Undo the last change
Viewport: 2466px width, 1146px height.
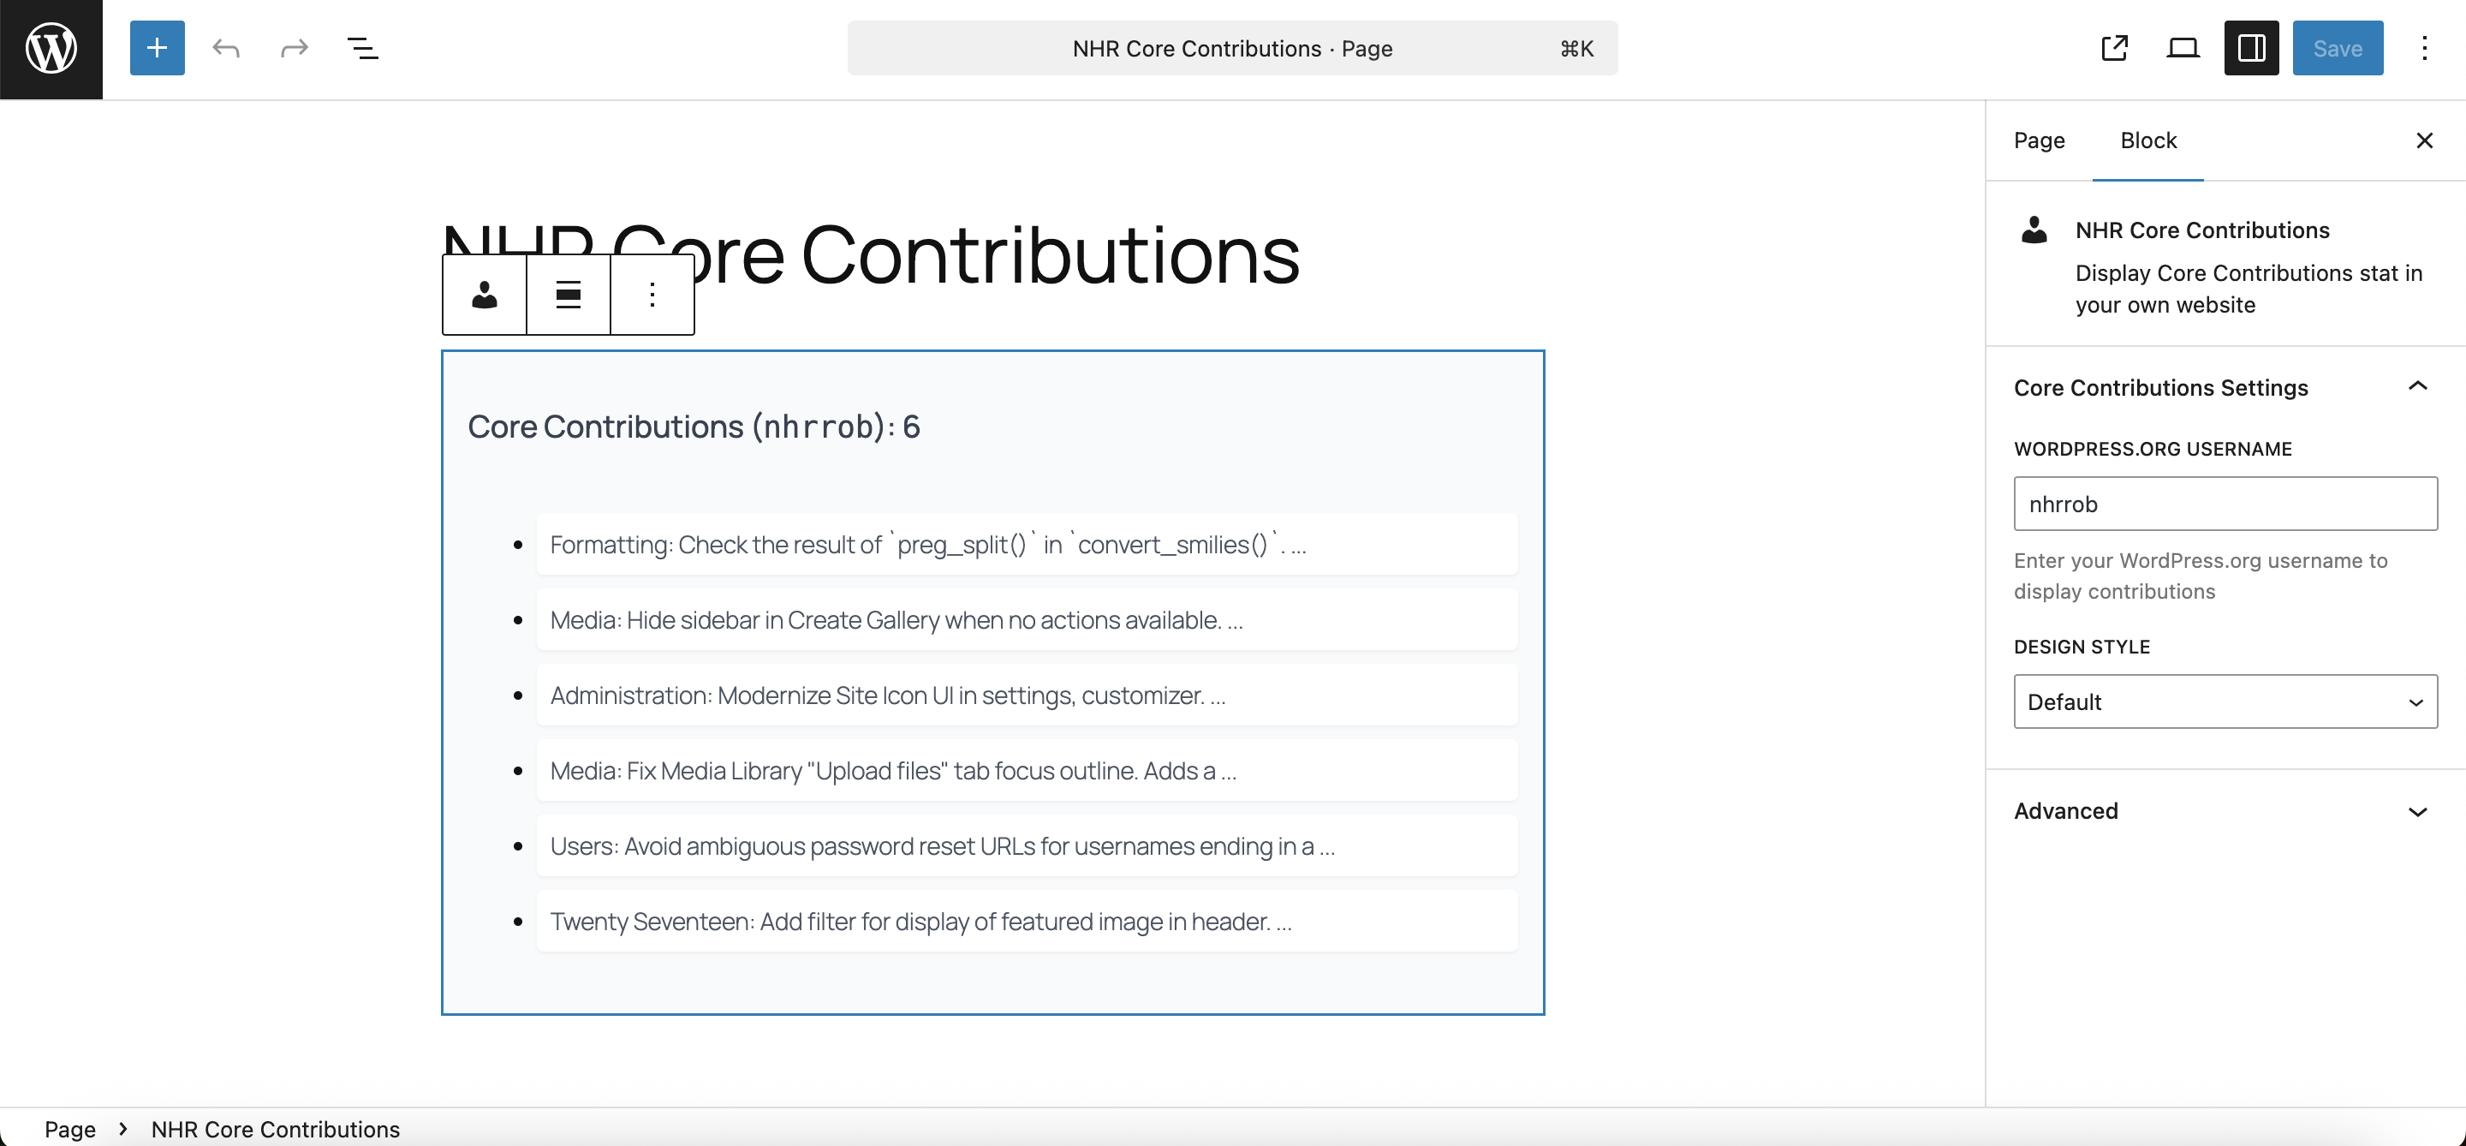pyautogui.click(x=226, y=48)
